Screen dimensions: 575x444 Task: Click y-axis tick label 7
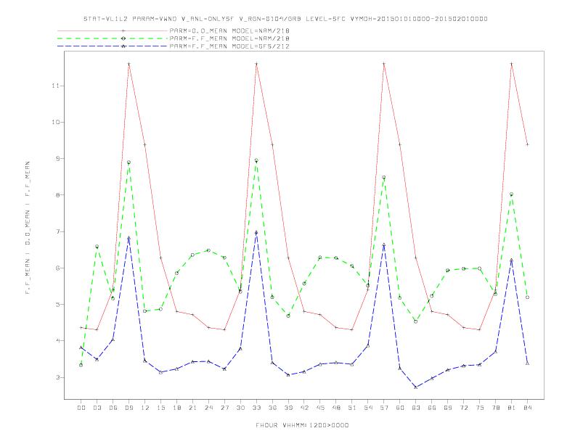(57, 231)
